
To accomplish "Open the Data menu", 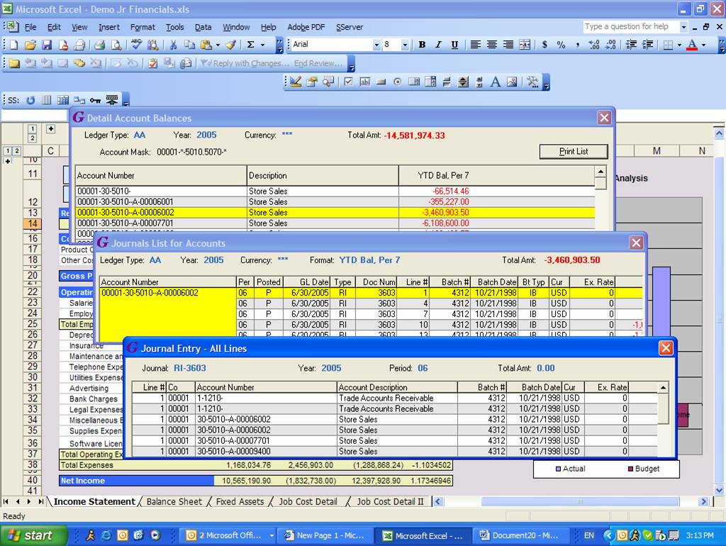I will click(203, 27).
